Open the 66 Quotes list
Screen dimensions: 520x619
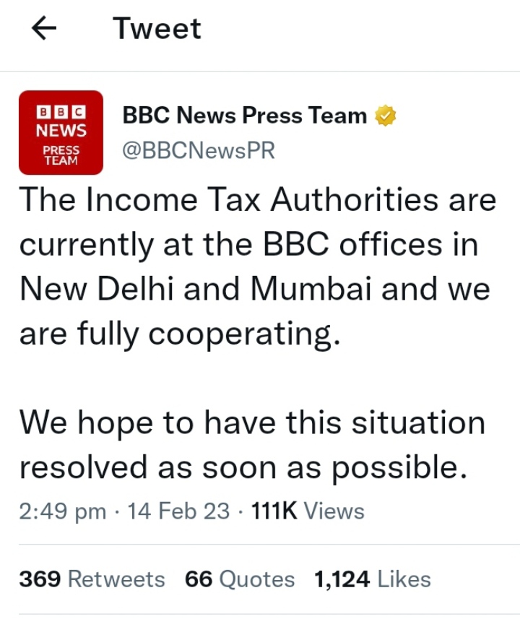pyautogui.click(x=240, y=579)
